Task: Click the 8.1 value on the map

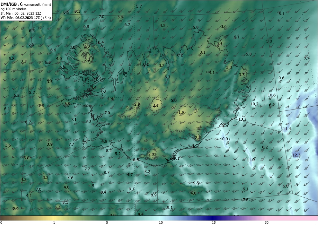Action: coord(65,202)
